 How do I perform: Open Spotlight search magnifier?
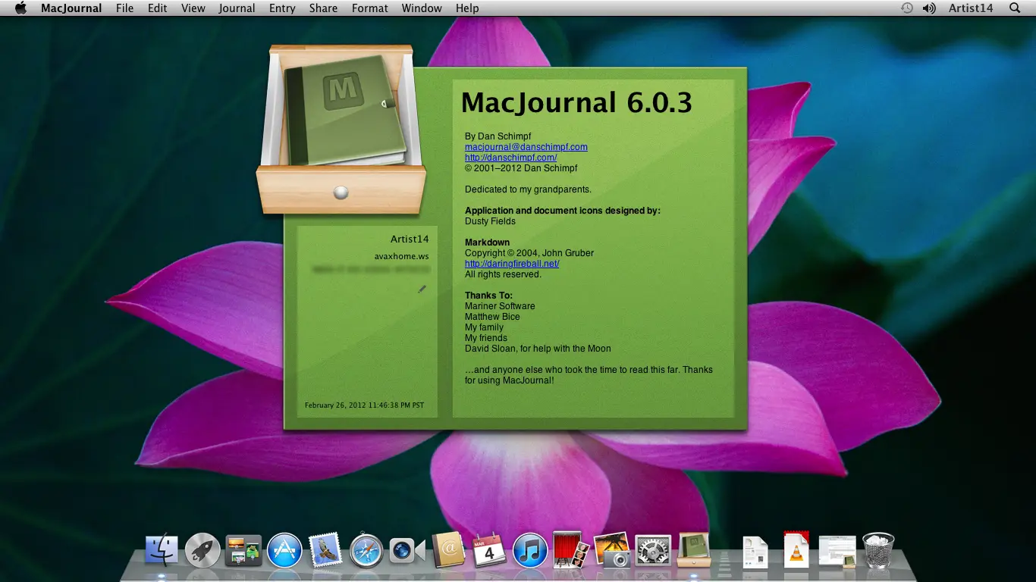pyautogui.click(x=1016, y=8)
